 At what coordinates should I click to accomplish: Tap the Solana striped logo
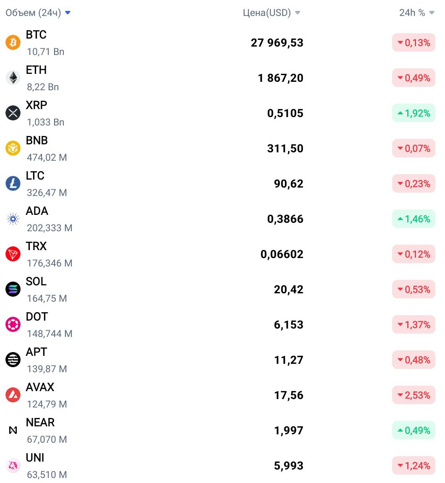click(13, 289)
